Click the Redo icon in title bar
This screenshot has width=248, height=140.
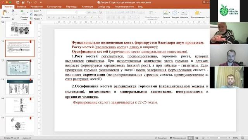click(35, 2)
